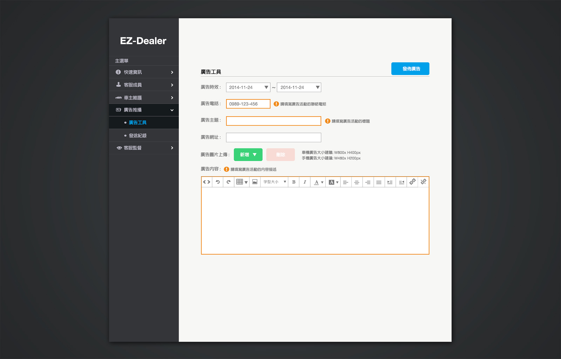Click the 發佈廣告 publish button
Viewport: 561px width, 359px height.
tap(410, 69)
